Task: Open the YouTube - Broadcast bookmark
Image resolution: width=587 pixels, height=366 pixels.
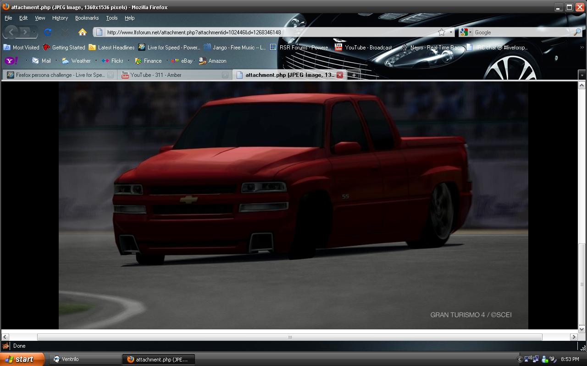Action: click(363, 47)
